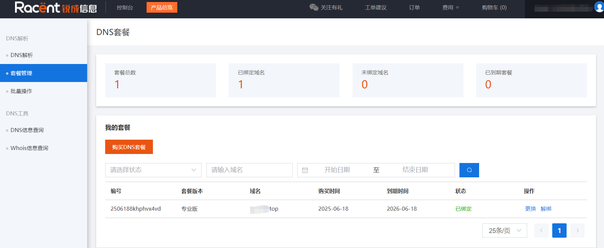Switch to 产品总览 tab

coord(162,7)
